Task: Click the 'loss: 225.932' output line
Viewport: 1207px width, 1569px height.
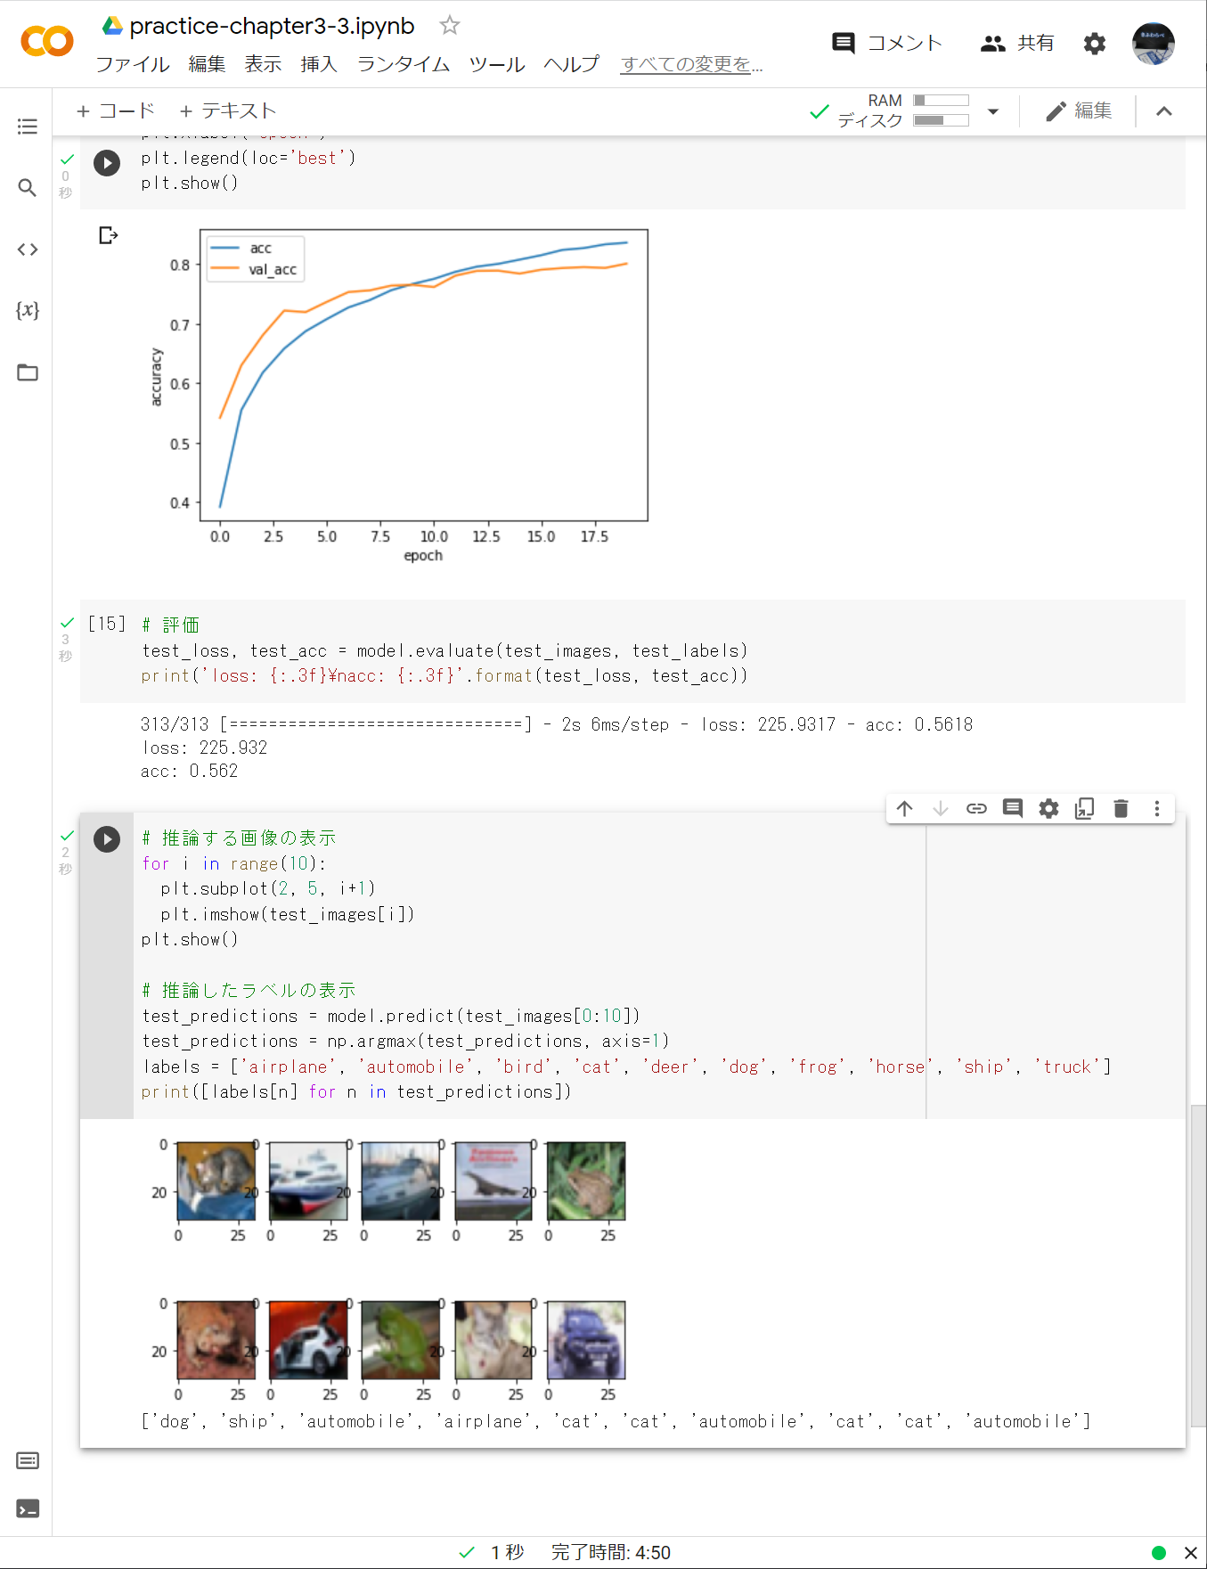Action: pos(205,748)
